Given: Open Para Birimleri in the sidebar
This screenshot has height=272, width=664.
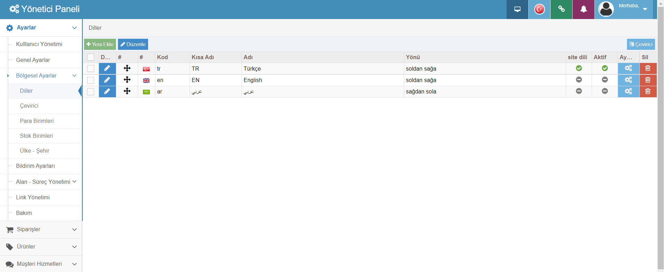Looking at the screenshot, I should point(37,121).
